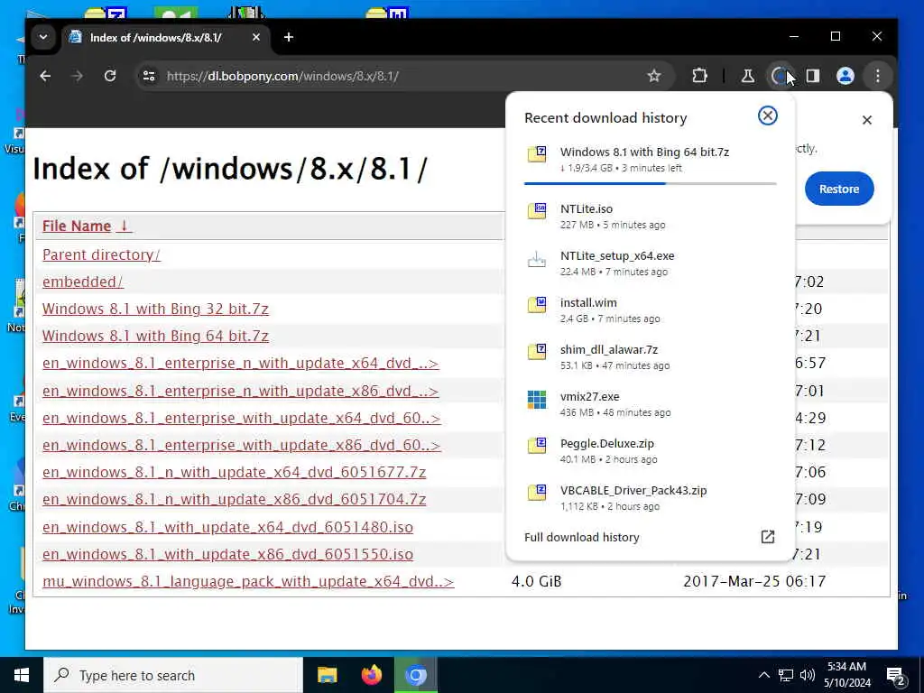Open vmix27.exe download entry

tap(650, 404)
